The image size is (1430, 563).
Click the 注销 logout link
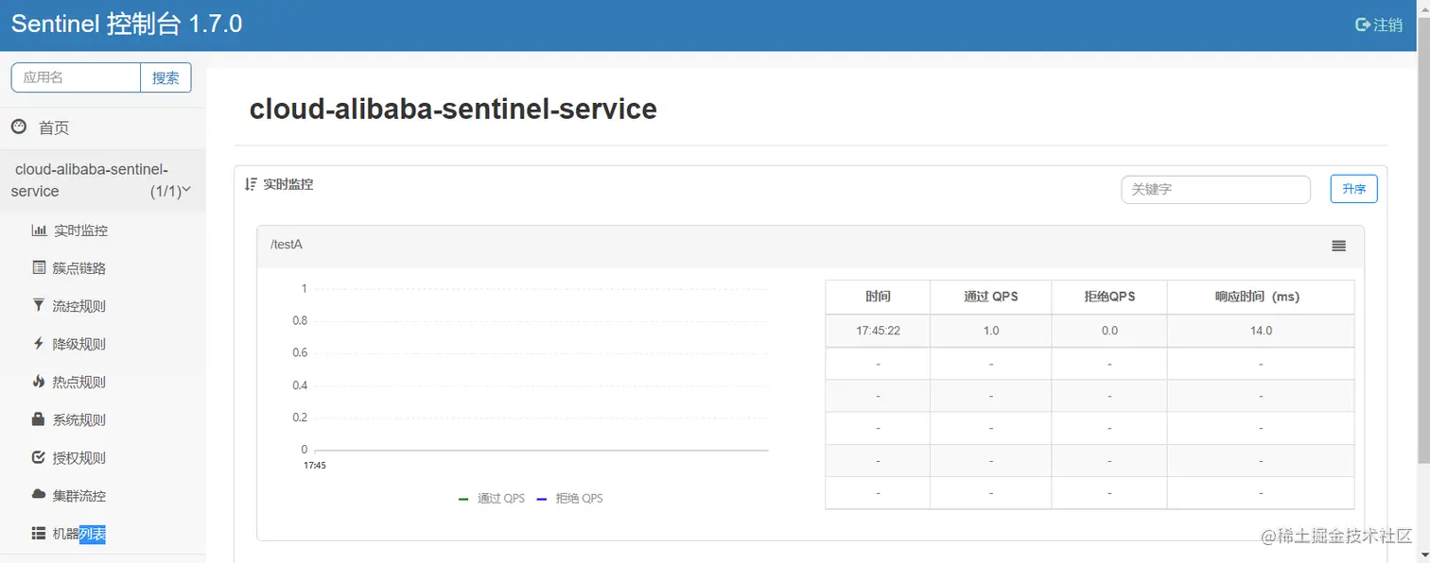point(1387,25)
